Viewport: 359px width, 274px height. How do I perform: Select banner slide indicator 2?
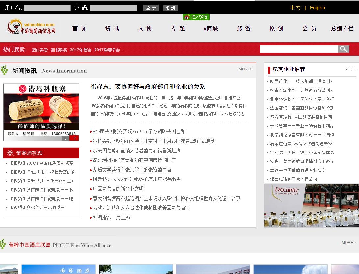[x=74, y=138]
